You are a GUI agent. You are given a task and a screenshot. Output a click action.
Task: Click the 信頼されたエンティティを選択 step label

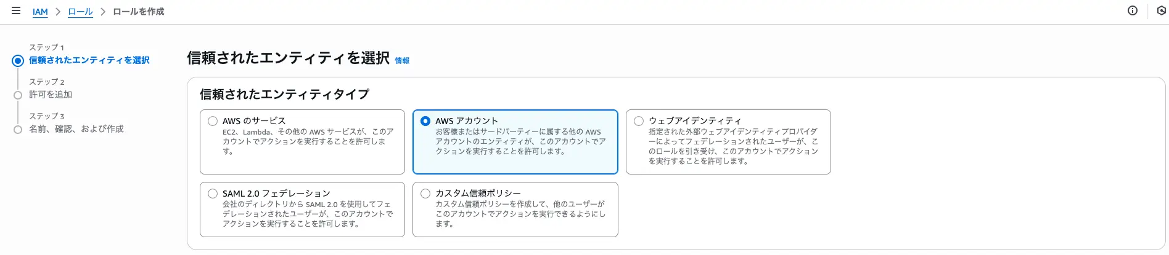(x=89, y=60)
